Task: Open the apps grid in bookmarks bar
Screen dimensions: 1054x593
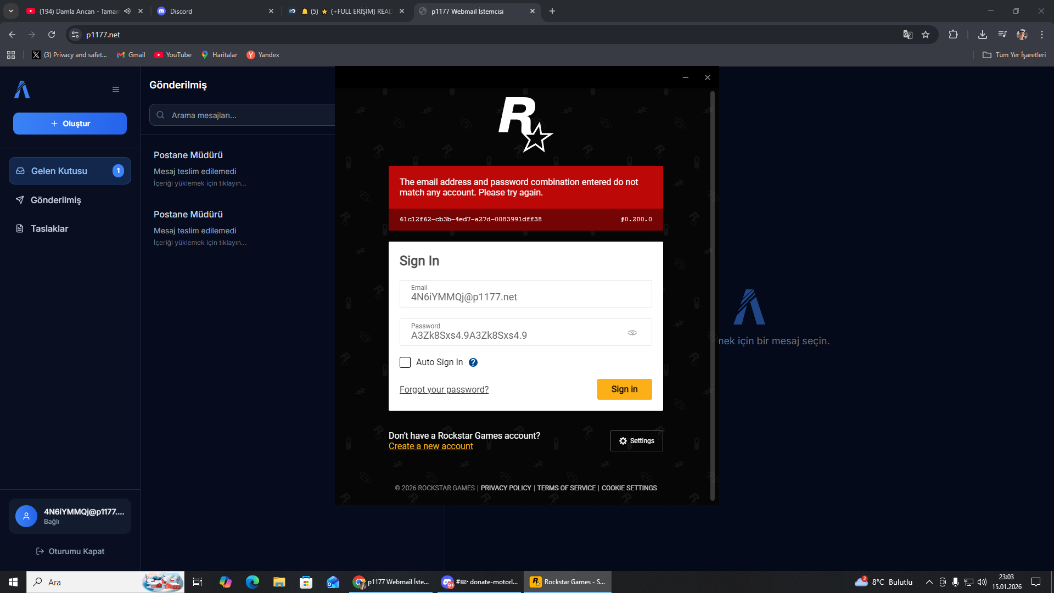Action: [x=11, y=55]
